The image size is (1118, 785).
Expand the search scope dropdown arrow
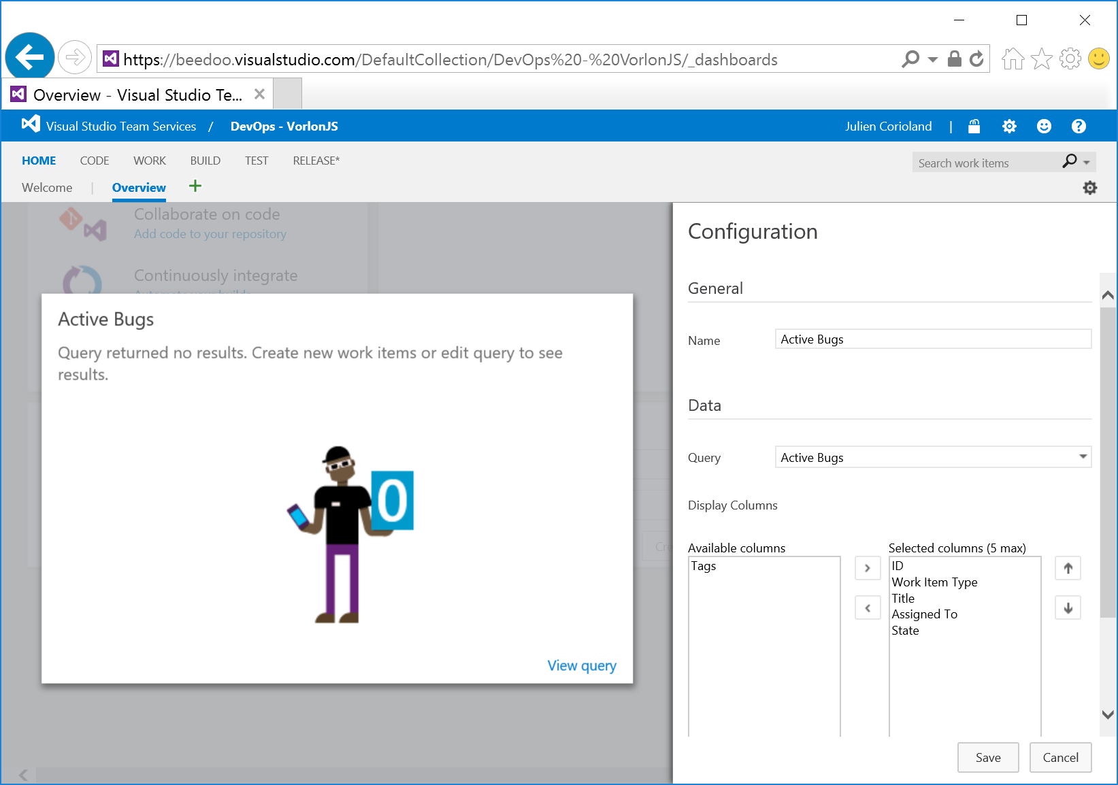point(1084,162)
